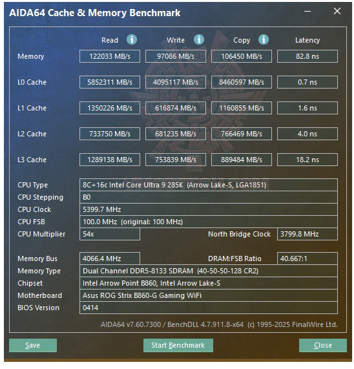
Task: Click the AIDA64 Cache & Memory Benchmark title
Action: click(95, 13)
